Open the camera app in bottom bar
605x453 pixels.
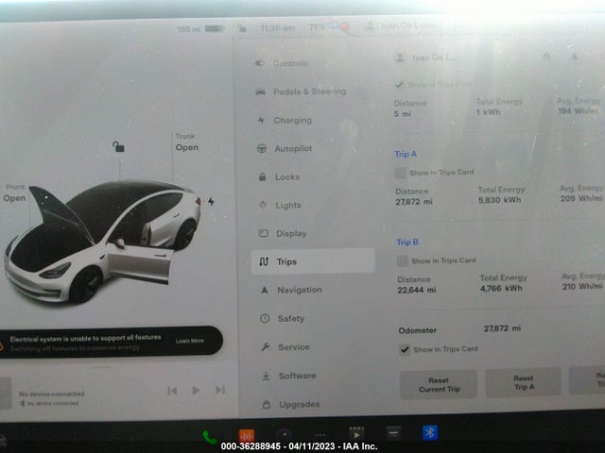click(x=284, y=434)
